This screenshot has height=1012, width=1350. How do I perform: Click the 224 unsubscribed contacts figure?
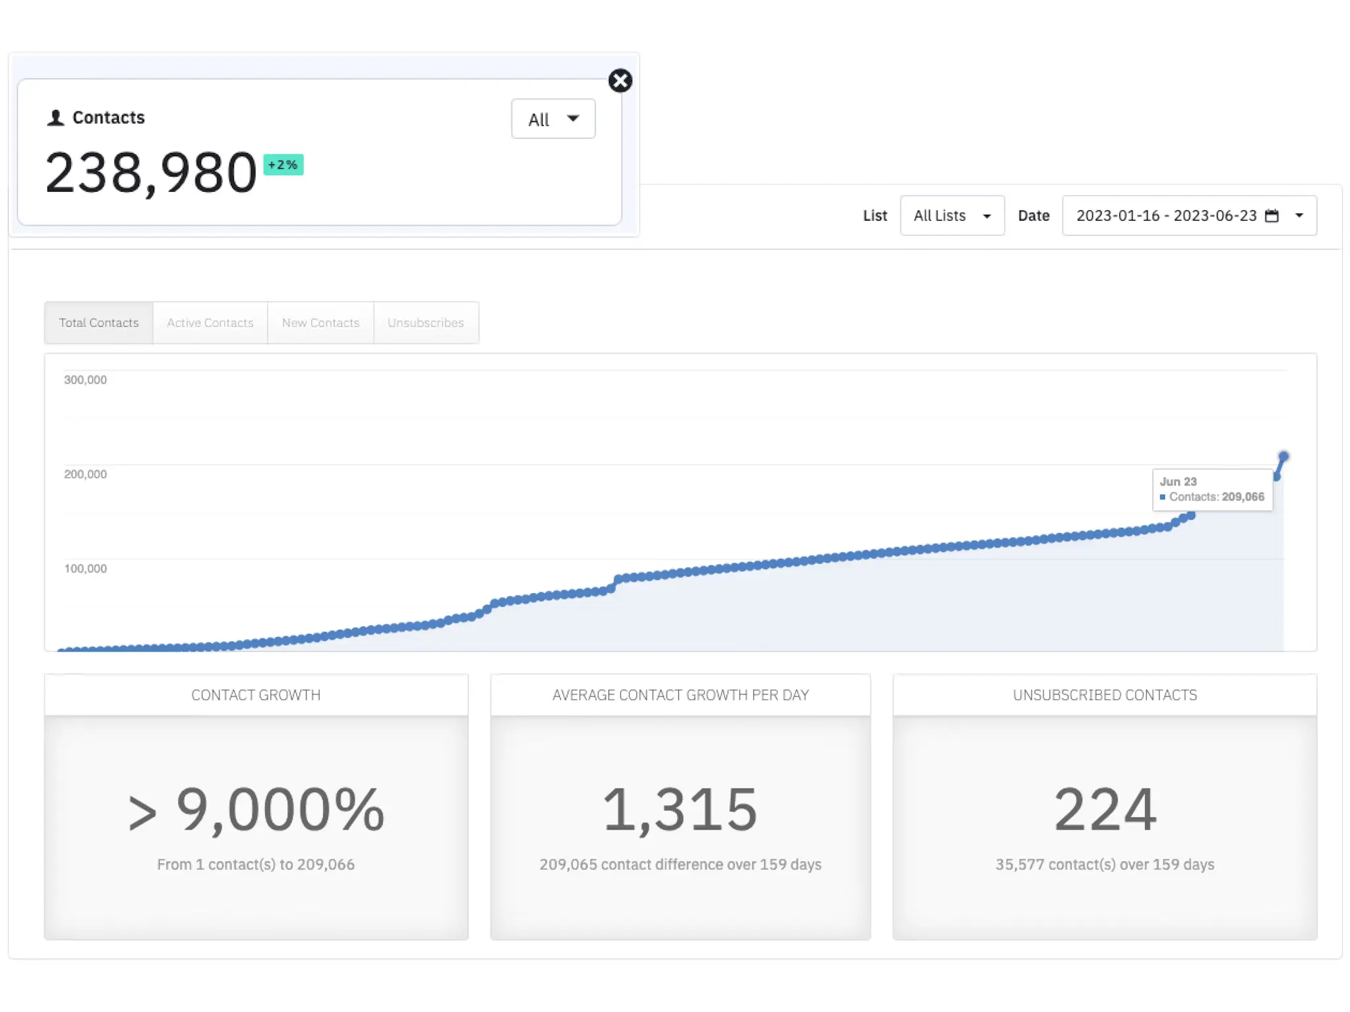(x=1105, y=809)
